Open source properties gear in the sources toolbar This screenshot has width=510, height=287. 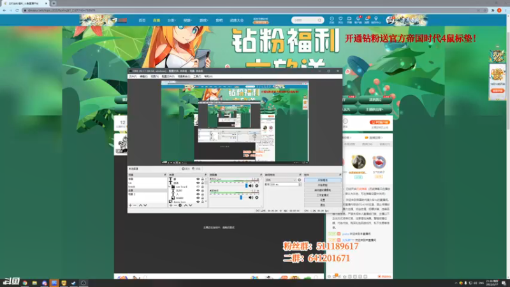pos(180,205)
